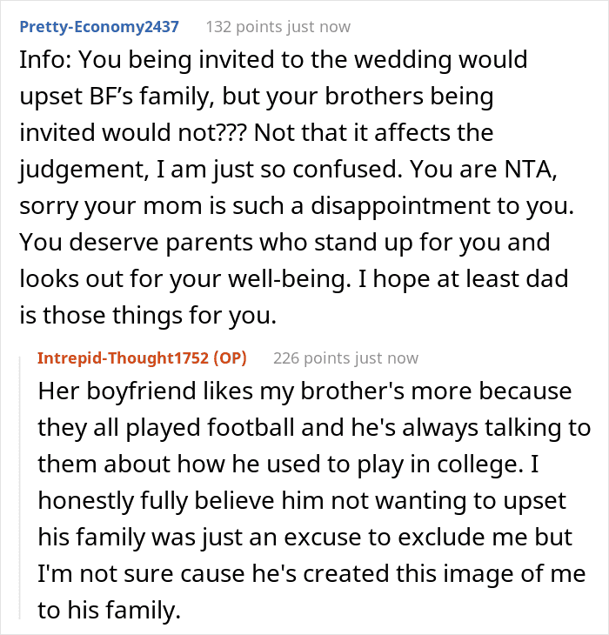The width and height of the screenshot is (609, 635).
Task: Click the 132 points score
Action: [245, 26]
